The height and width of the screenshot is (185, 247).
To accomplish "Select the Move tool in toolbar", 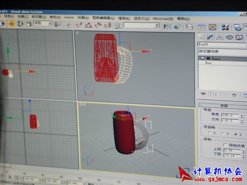I will tap(11, 24).
